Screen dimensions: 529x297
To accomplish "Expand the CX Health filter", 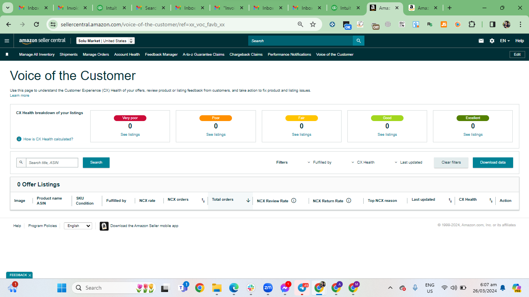I will pos(363,162).
